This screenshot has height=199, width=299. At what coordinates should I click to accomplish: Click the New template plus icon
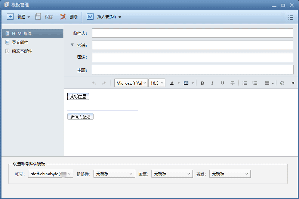click(x=10, y=17)
